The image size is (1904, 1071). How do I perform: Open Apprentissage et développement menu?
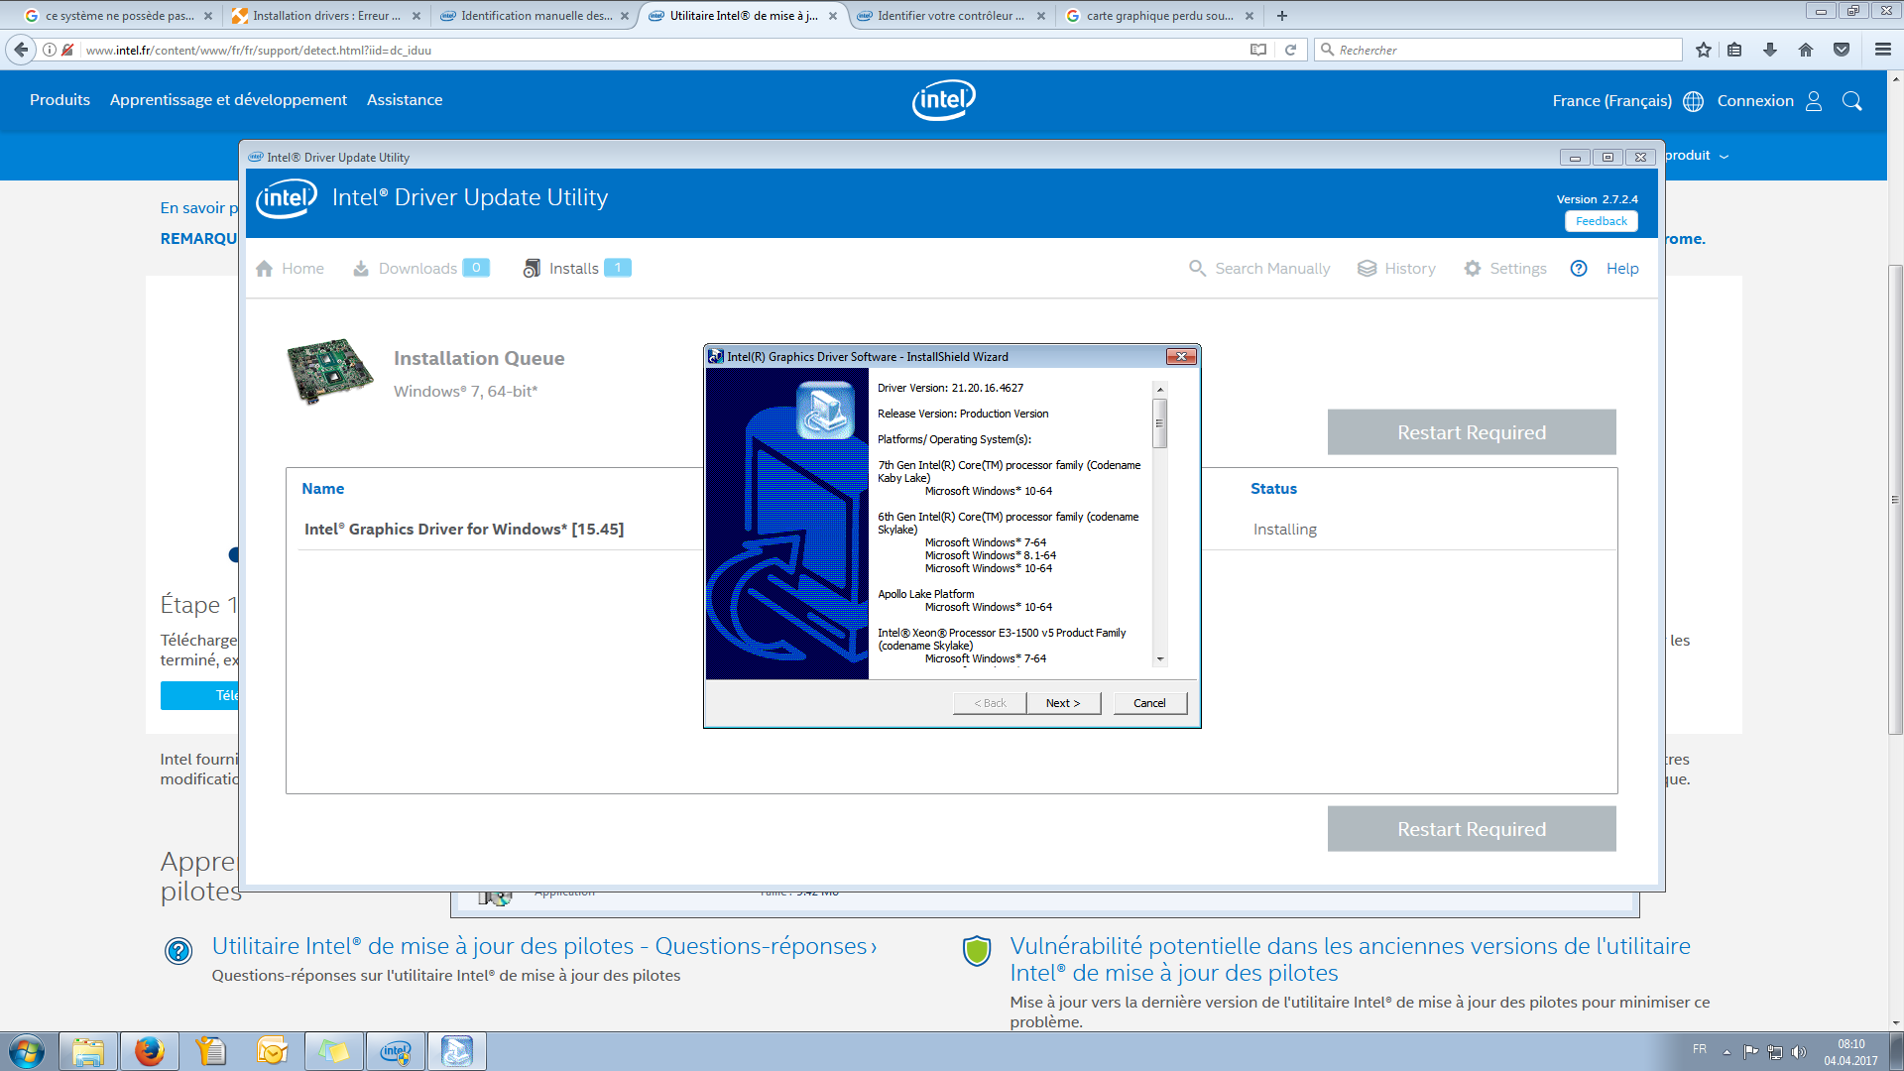point(228,100)
